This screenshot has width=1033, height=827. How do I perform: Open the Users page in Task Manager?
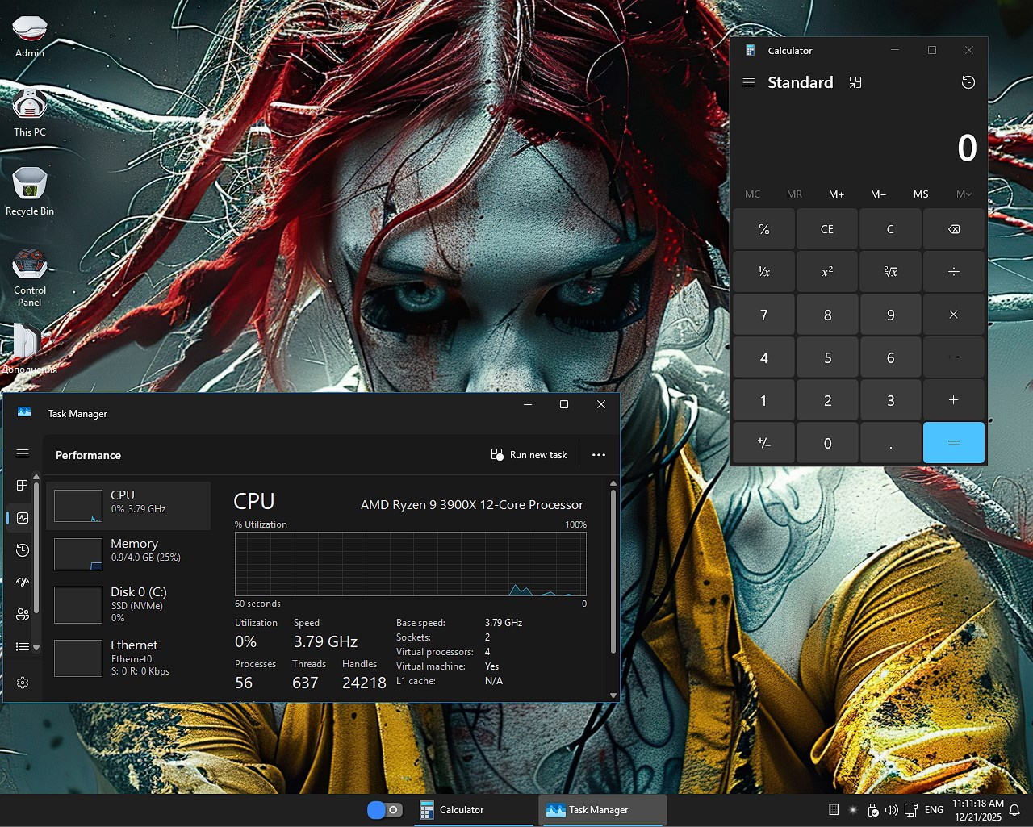[x=23, y=615]
